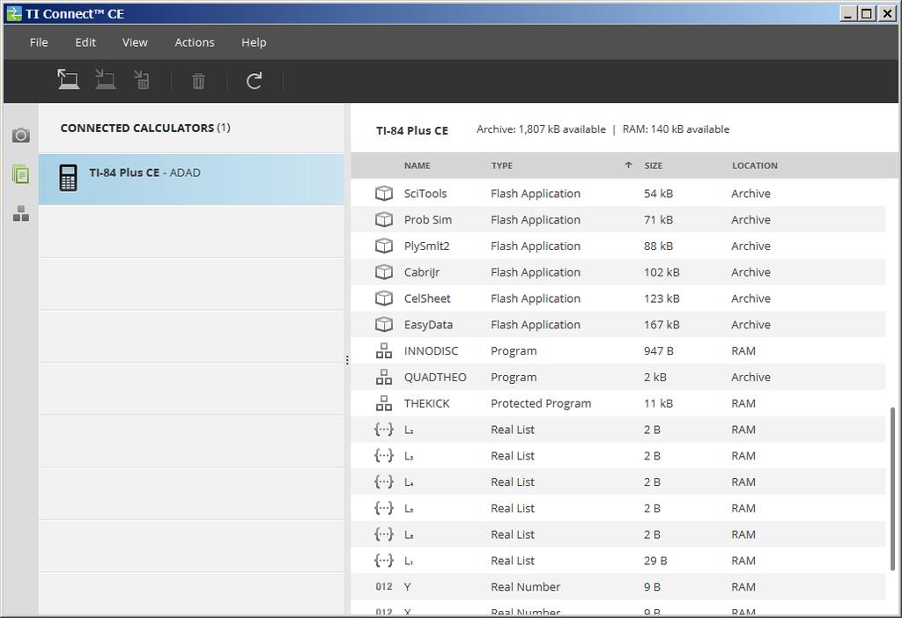Click the 012 number icon for Y
The height and width of the screenshot is (618, 902).
coord(384,587)
